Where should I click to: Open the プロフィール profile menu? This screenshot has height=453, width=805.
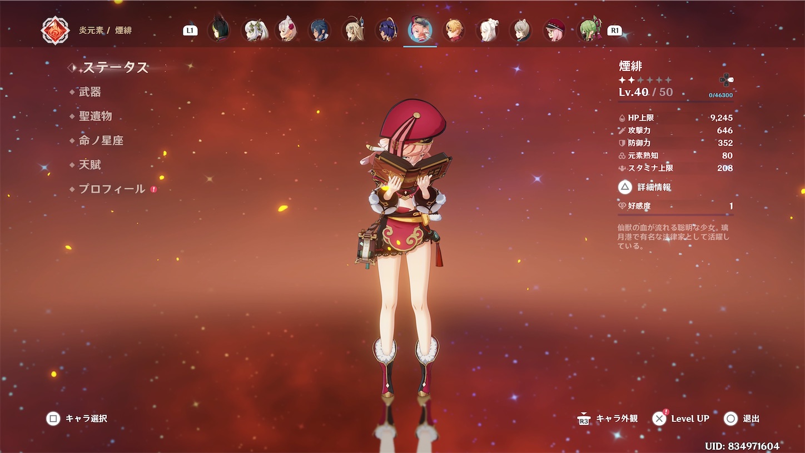pyautogui.click(x=112, y=189)
